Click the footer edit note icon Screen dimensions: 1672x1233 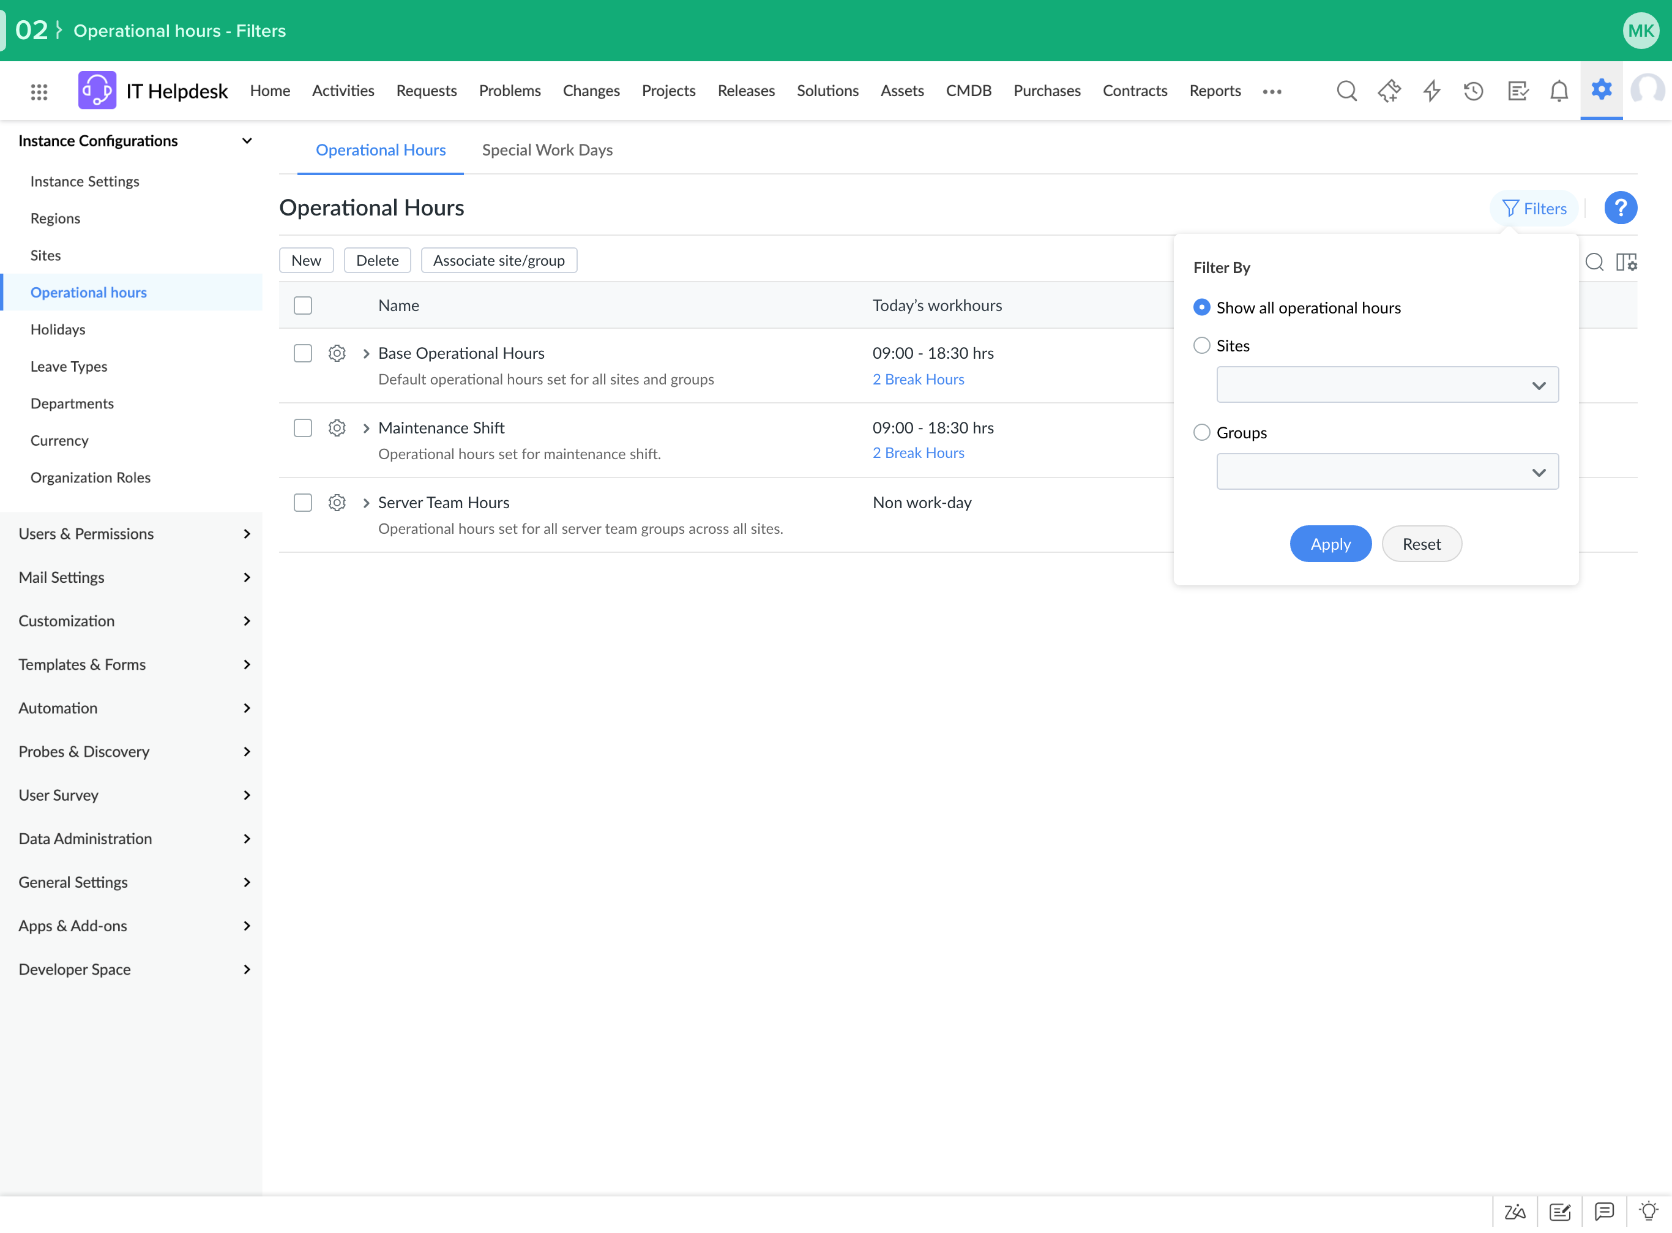coord(1559,1212)
